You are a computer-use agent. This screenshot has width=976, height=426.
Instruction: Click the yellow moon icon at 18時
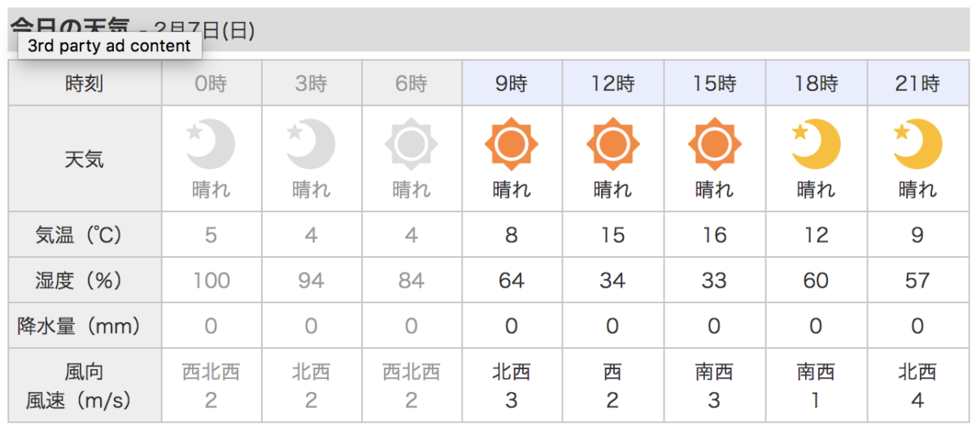[816, 145]
